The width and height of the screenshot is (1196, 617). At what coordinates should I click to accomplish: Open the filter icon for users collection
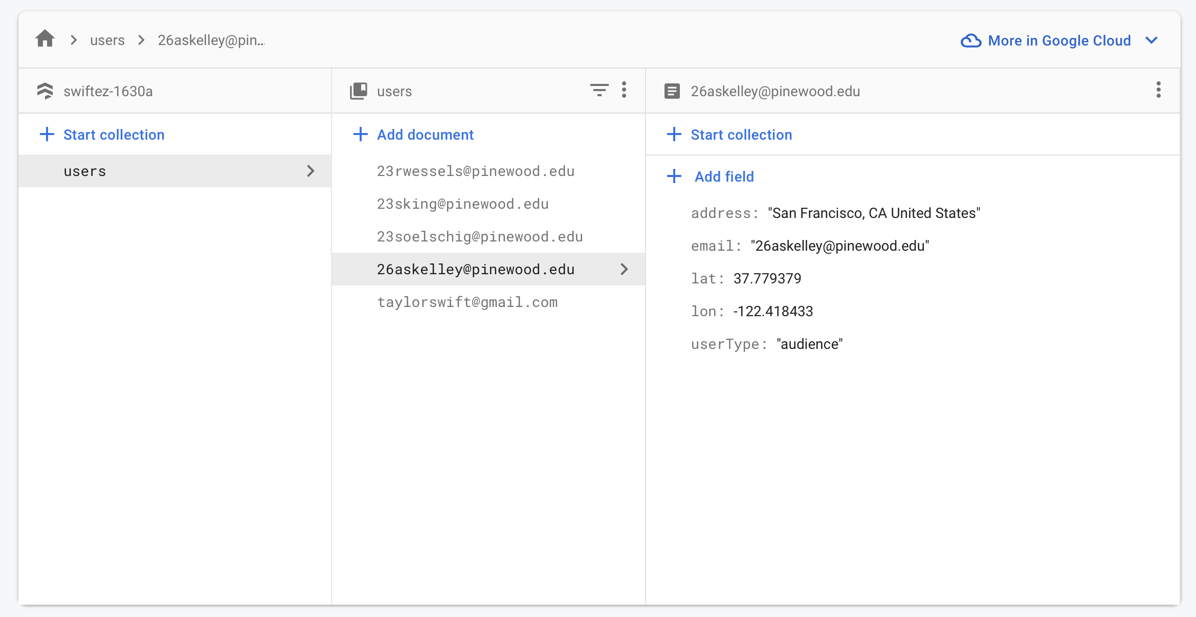(x=599, y=90)
